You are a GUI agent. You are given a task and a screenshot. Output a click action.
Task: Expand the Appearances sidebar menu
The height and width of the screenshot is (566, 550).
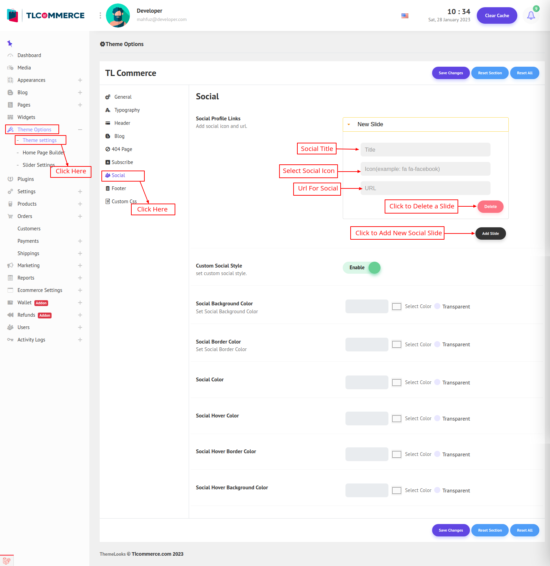click(x=80, y=80)
